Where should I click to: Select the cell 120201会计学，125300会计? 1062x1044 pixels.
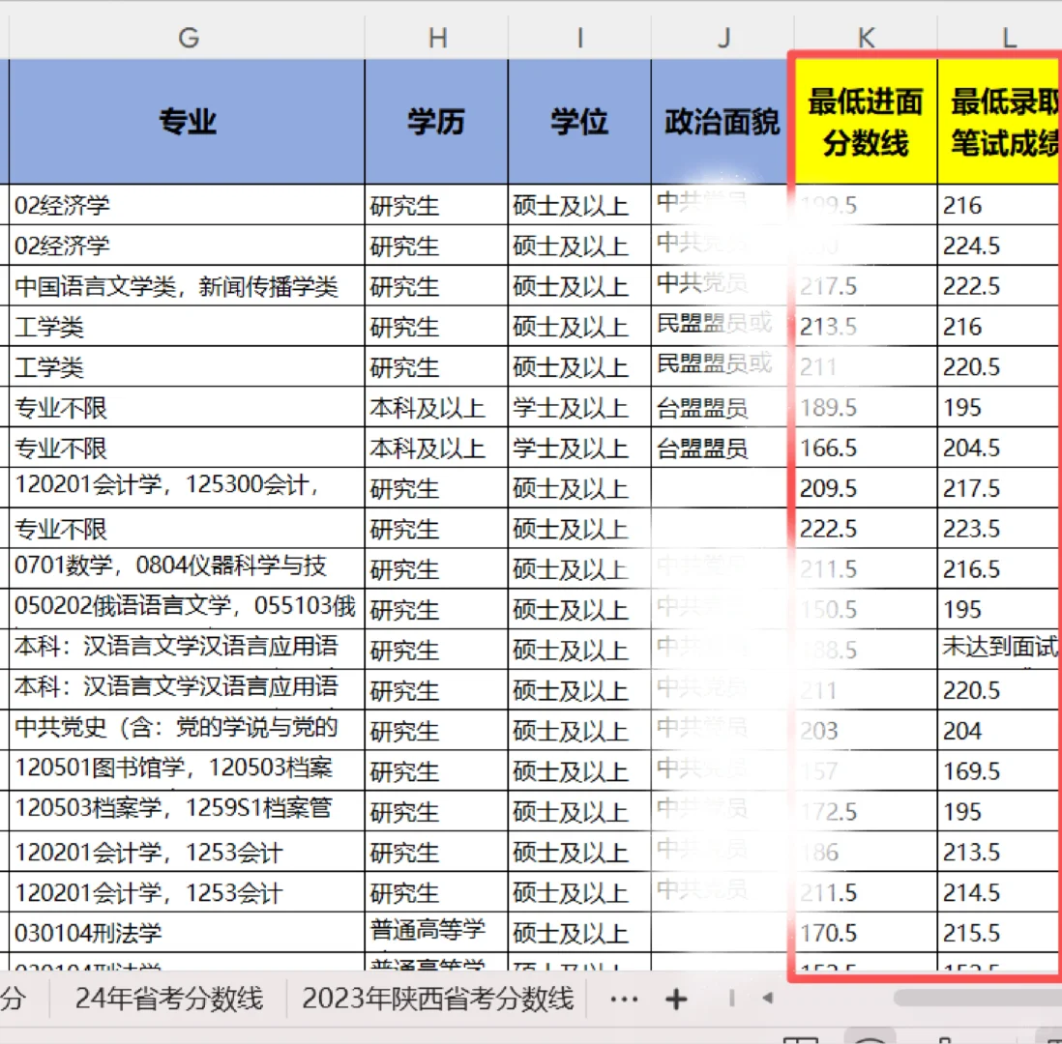[187, 487]
